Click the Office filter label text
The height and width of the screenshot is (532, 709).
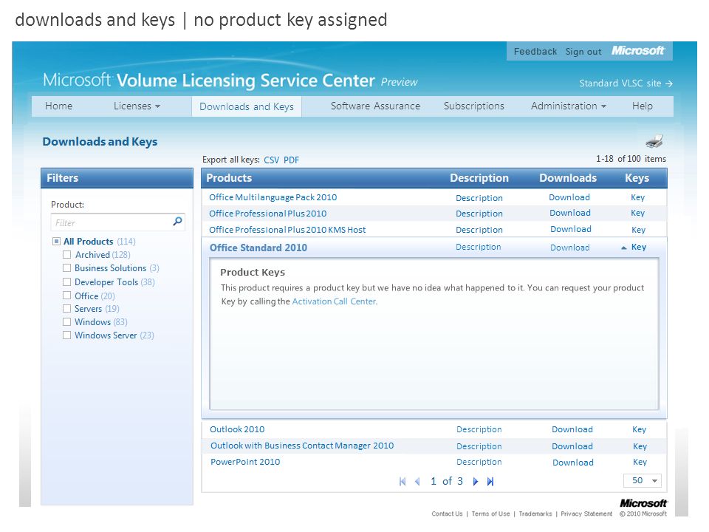coord(86,296)
